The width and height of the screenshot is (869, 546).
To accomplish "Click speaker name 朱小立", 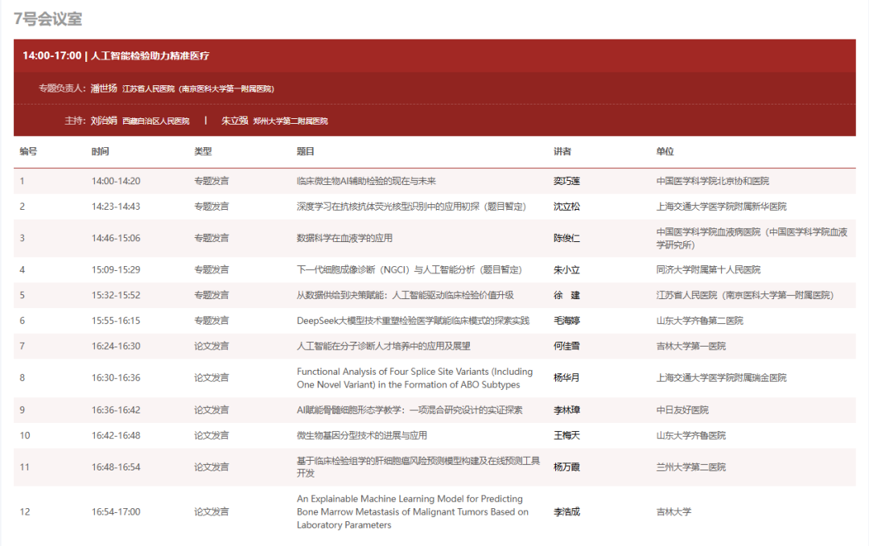I will coord(567,269).
